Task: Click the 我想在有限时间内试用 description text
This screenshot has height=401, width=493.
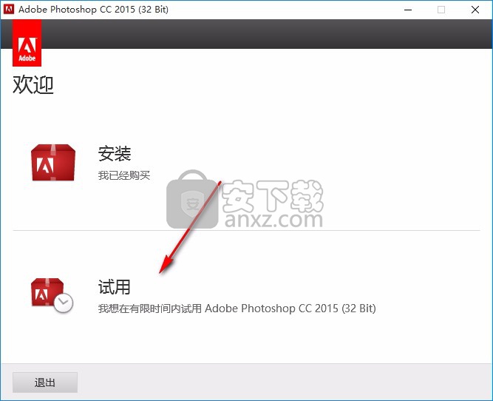Action: (237, 309)
